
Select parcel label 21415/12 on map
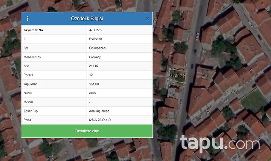click(177, 76)
